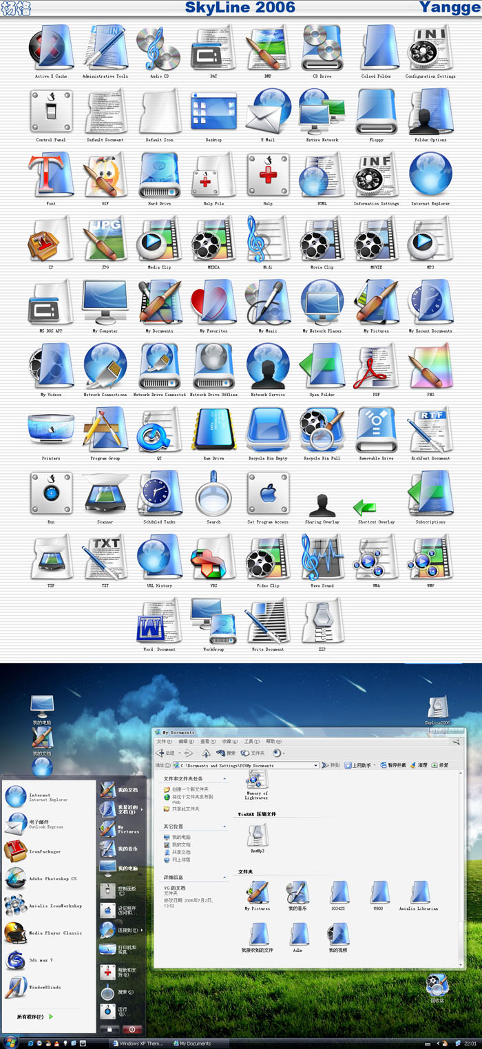Select the Printers icon in grid

click(x=51, y=430)
